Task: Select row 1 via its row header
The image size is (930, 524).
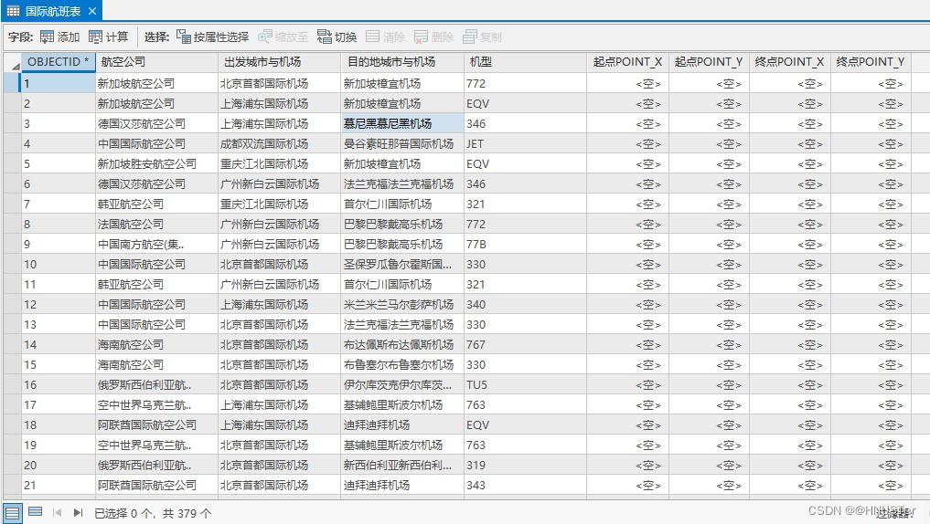Action: 12,83
